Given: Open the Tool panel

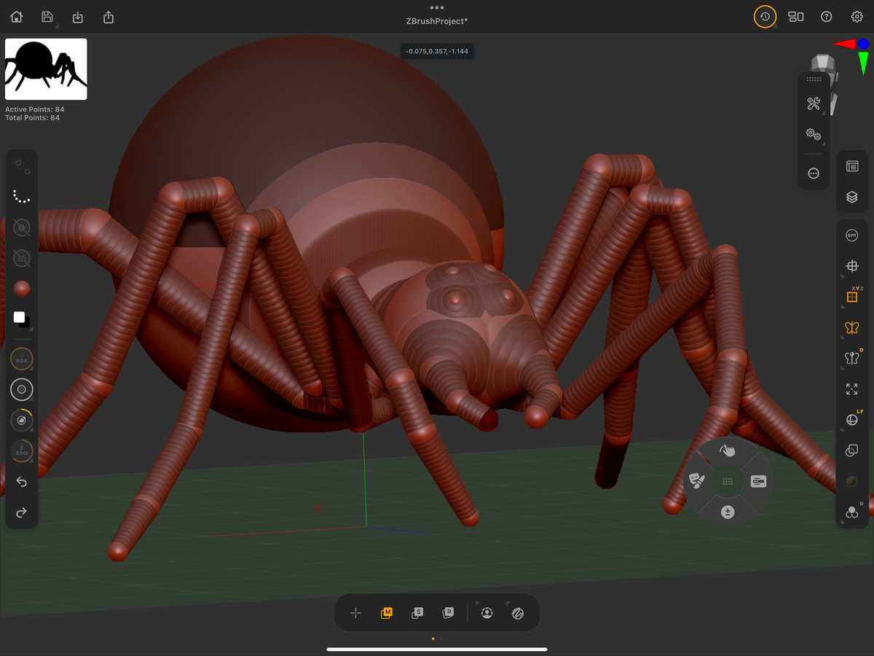Looking at the screenshot, I should pos(851,165).
